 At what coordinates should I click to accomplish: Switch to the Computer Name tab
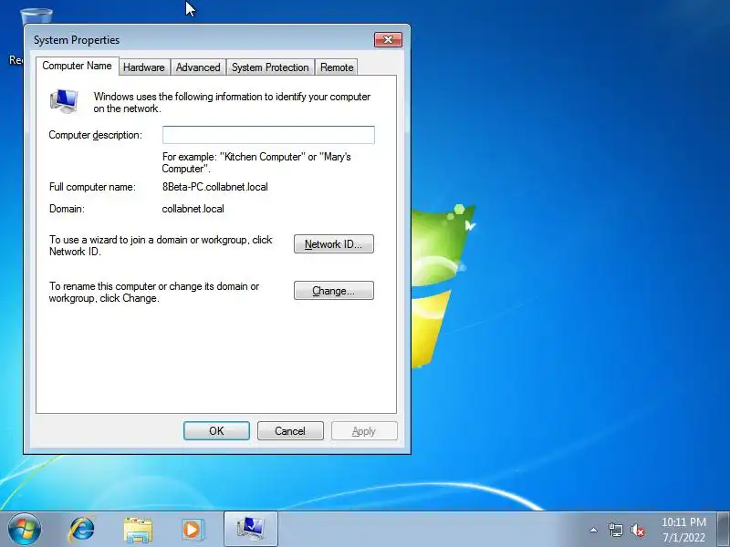(77, 66)
